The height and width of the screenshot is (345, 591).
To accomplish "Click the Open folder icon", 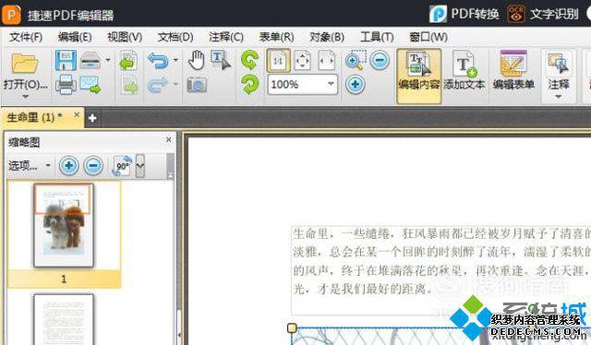I will pyautogui.click(x=25, y=64).
